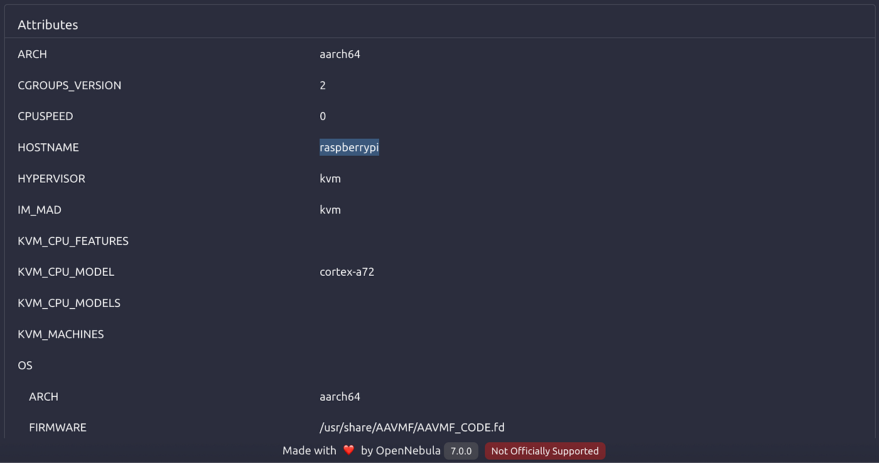The width and height of the screenshot is (879, 463).
Task: Click the AAVMF_CODE.fd firmware path
Action: [412, 428]
